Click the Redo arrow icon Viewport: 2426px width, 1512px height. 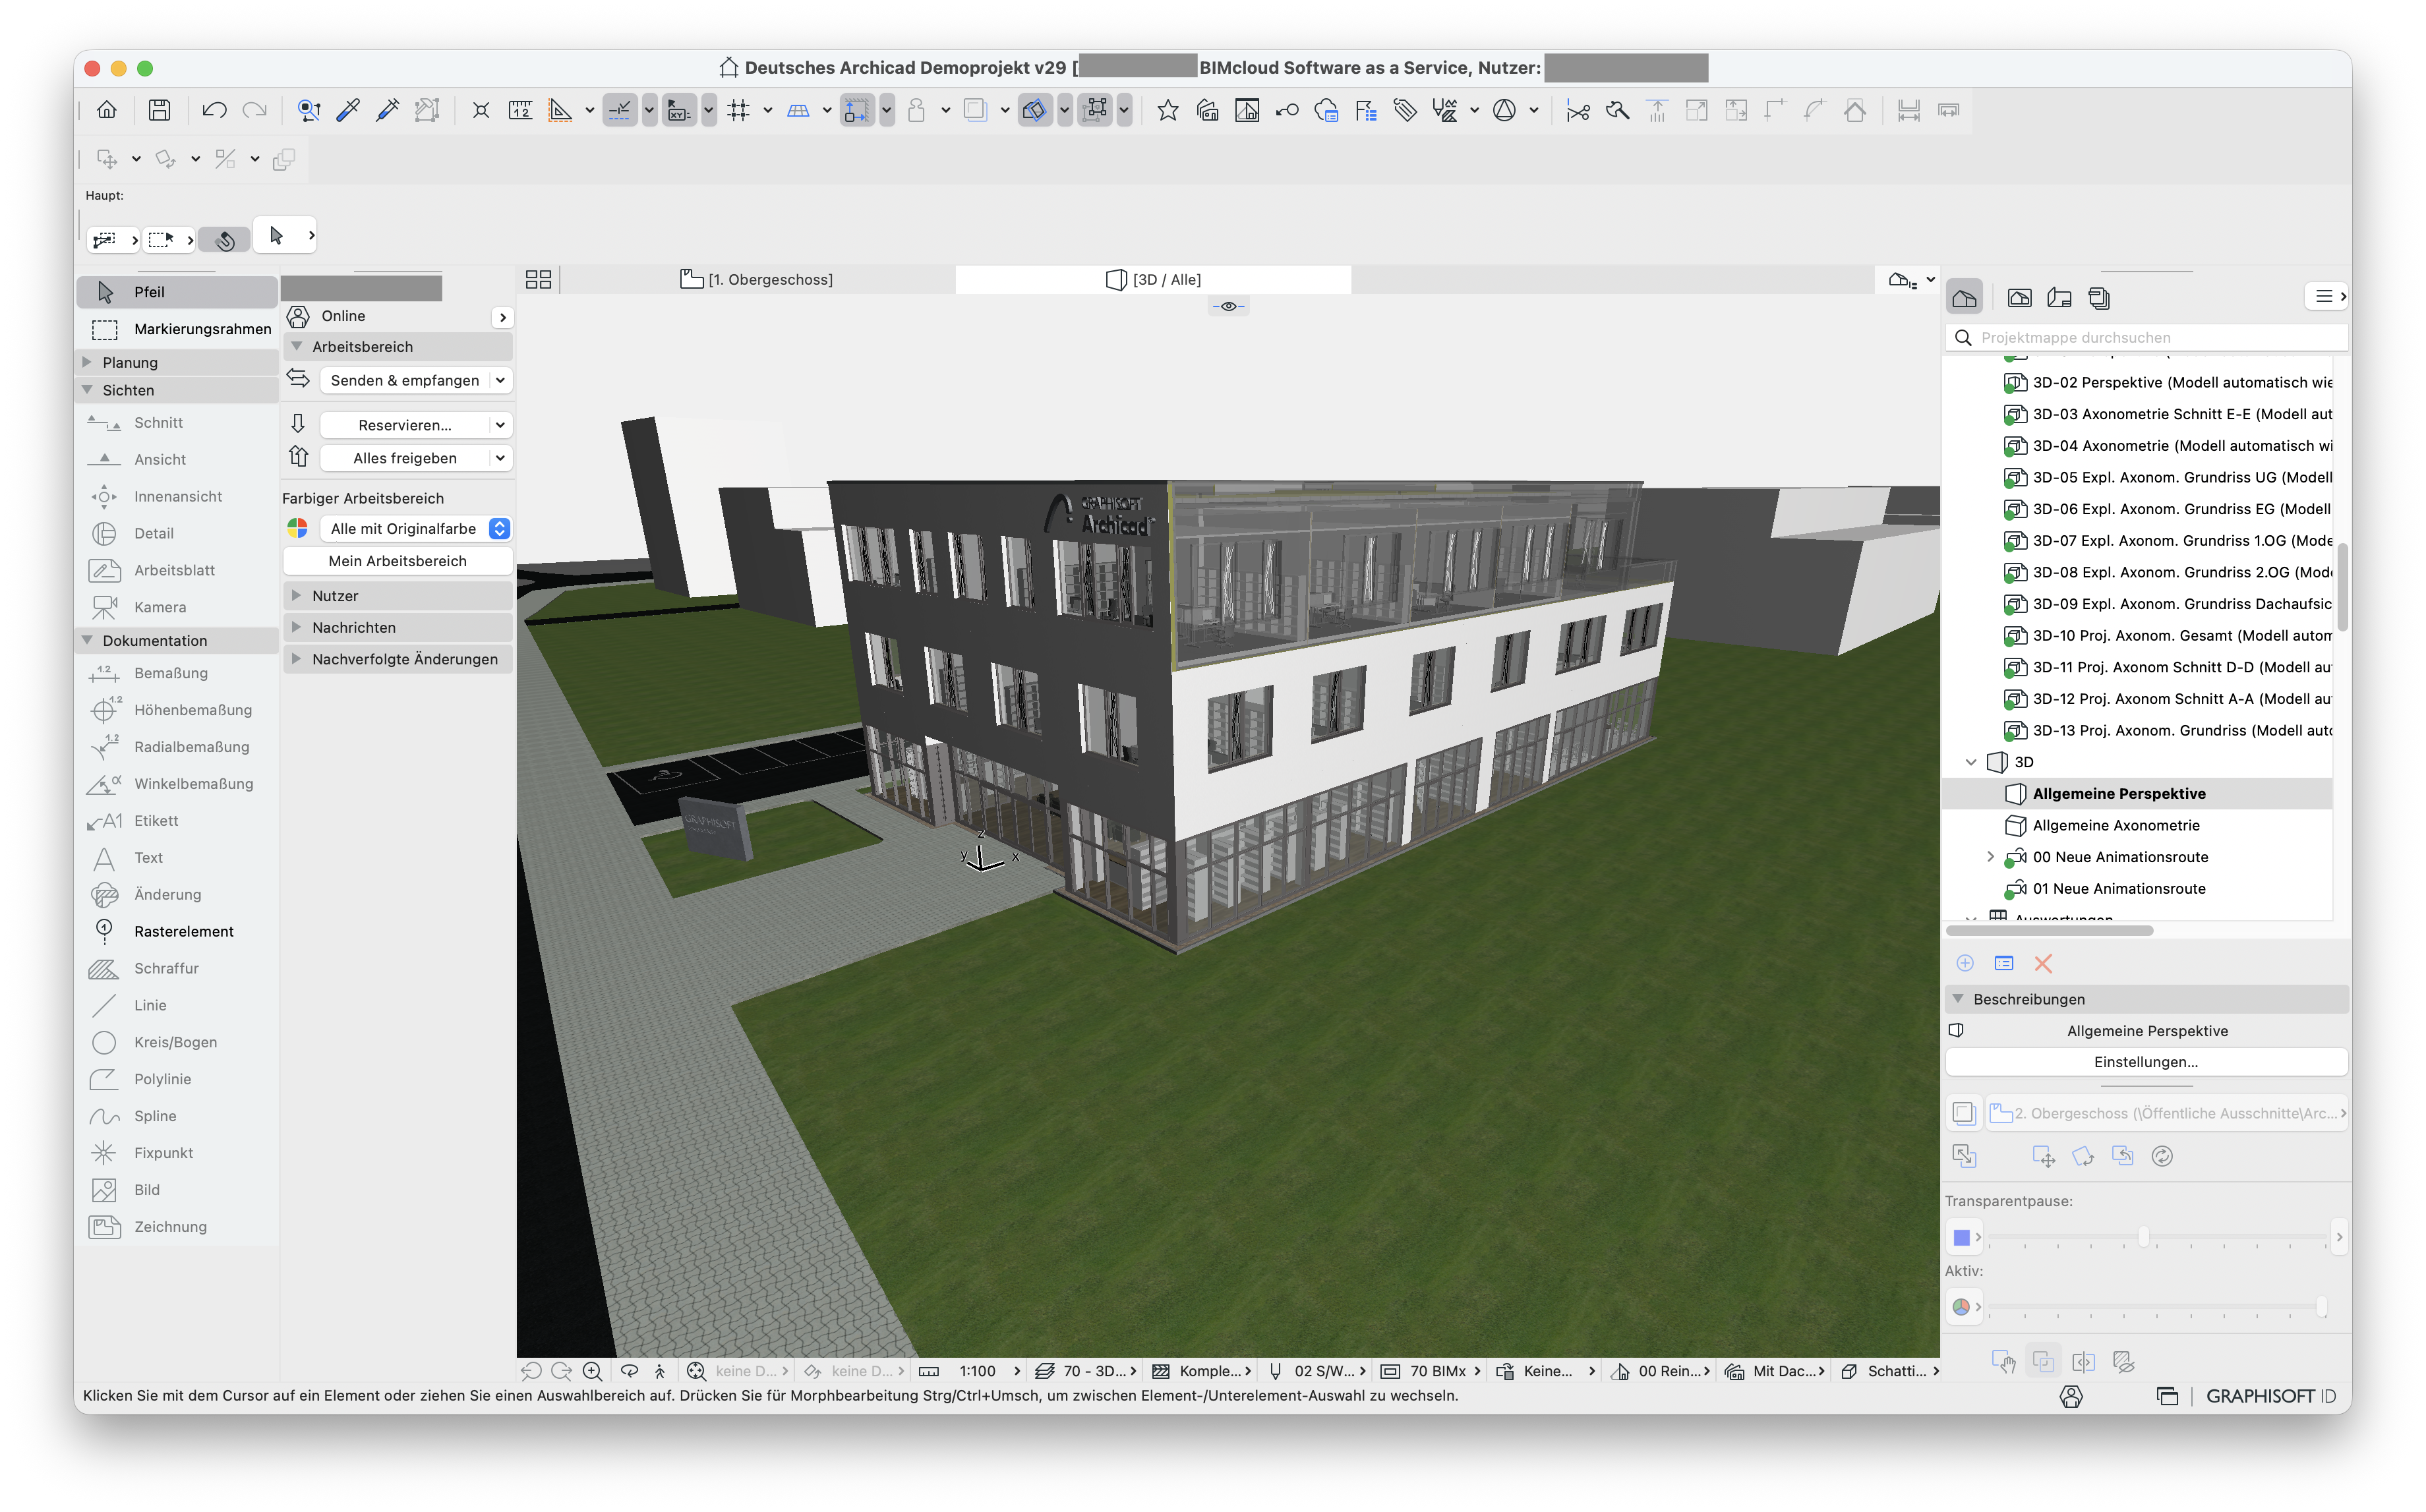[255, 110]
